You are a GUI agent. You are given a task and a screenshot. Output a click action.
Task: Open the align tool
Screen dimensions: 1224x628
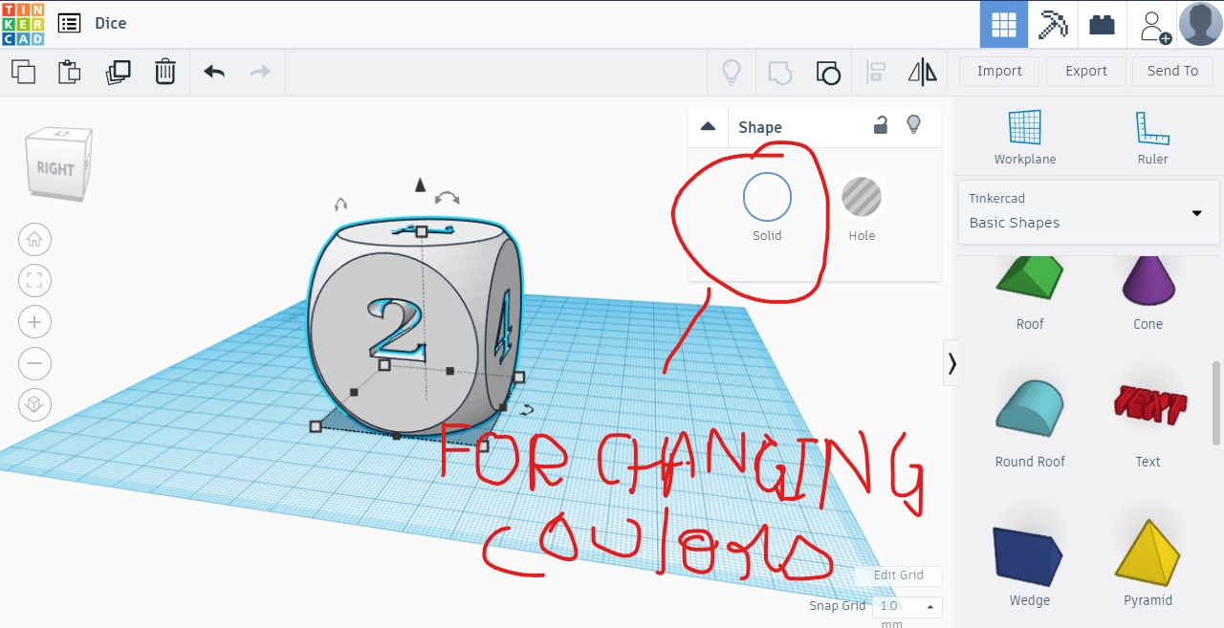[875, 71]
